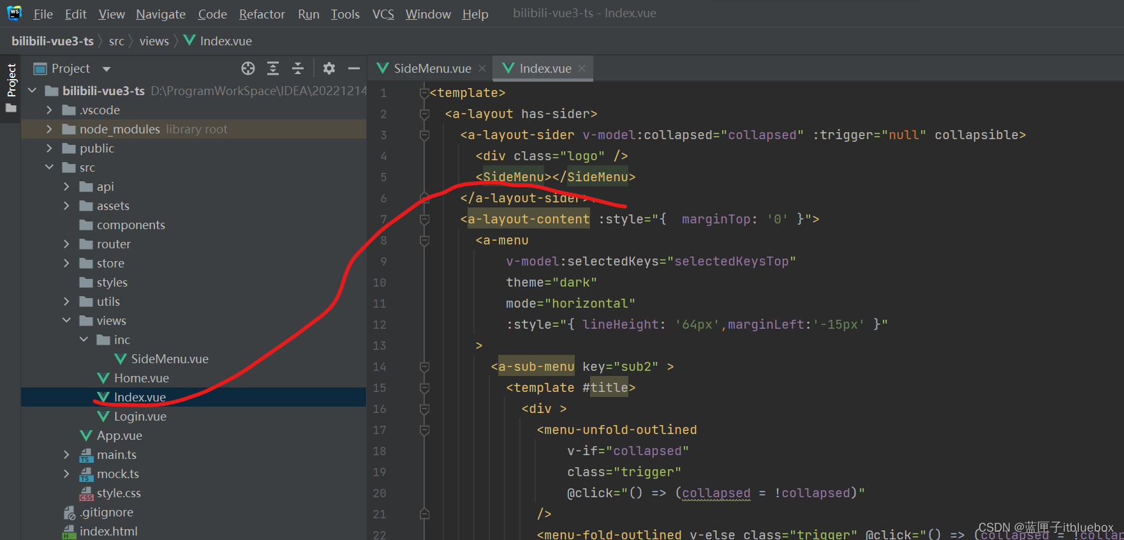Toggle the vertical Project tool window button

point(11,80)
